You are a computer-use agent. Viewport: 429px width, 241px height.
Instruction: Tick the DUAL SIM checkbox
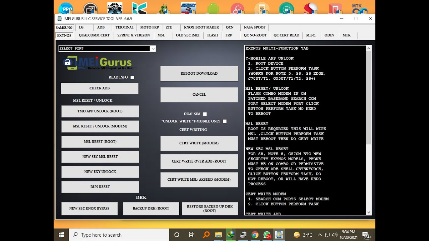(x=205, y=114)
